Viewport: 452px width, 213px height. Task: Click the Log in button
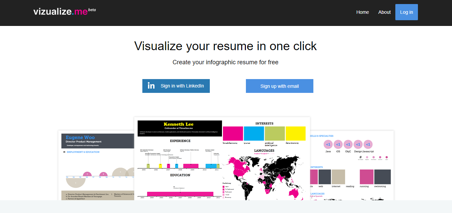tap(406, 12)
